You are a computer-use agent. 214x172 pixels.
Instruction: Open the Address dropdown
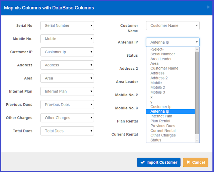67,65
